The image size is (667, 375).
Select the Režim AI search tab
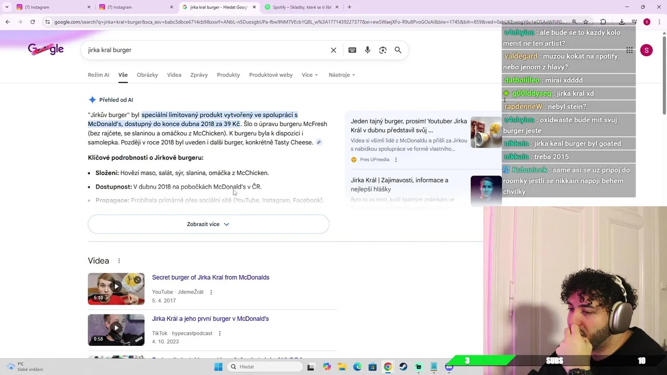pos(98,75)
